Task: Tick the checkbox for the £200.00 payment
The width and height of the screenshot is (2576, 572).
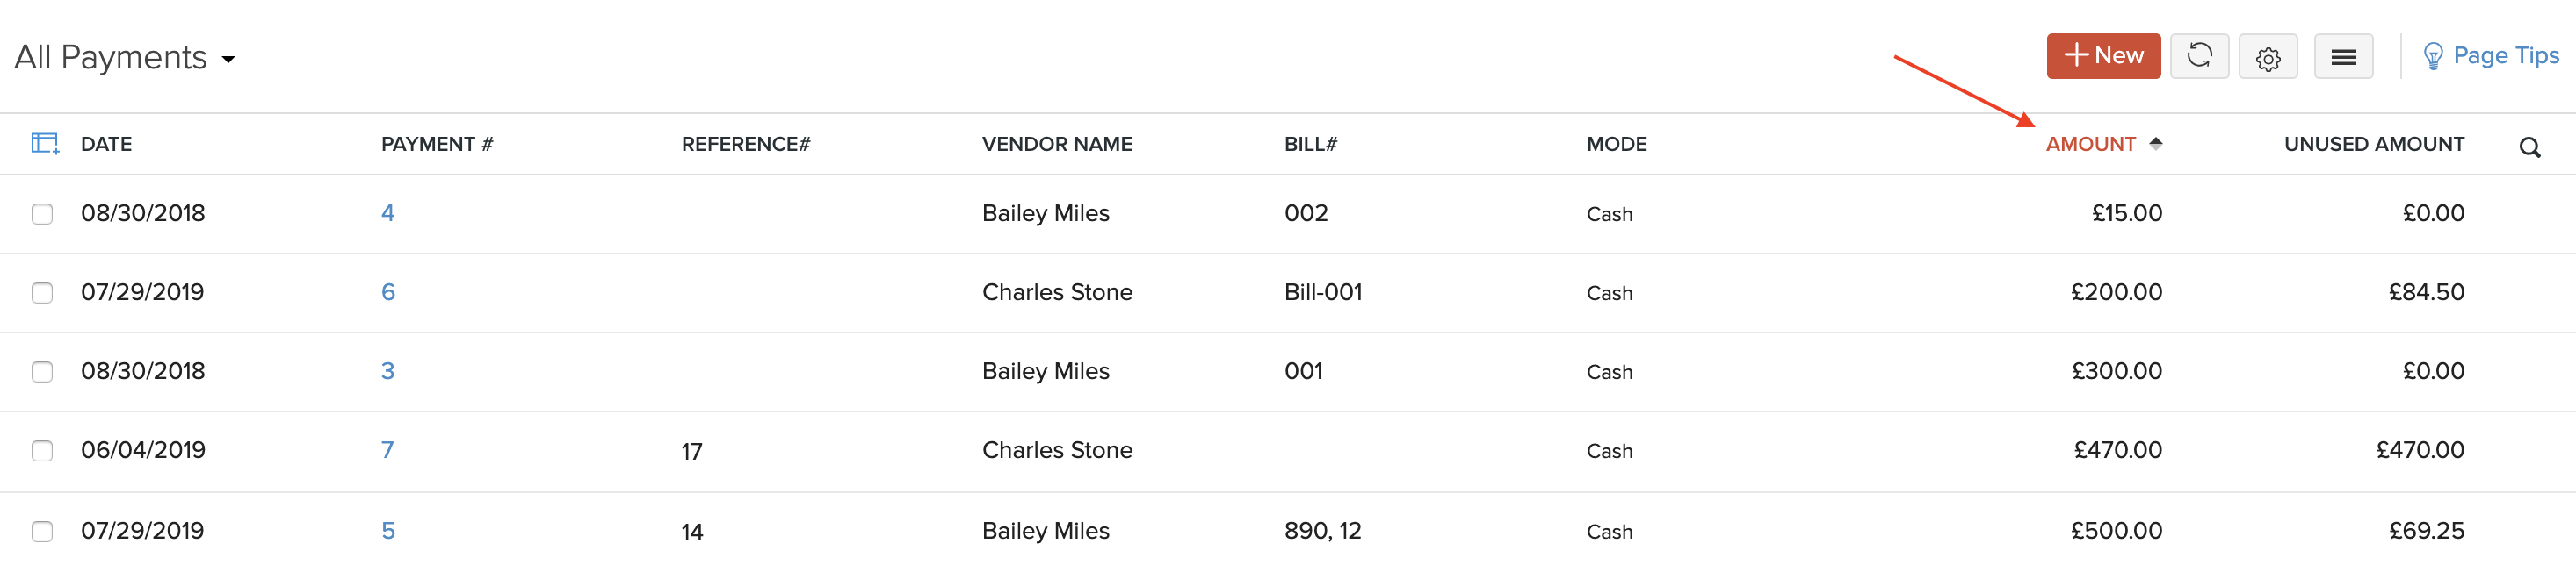Action: pos(42,292)
